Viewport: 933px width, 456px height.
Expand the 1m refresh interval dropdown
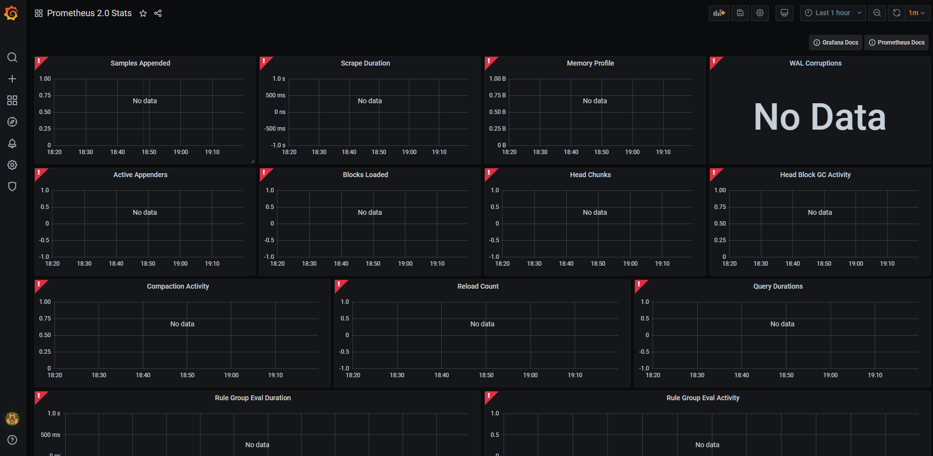(x=916, y=13)
